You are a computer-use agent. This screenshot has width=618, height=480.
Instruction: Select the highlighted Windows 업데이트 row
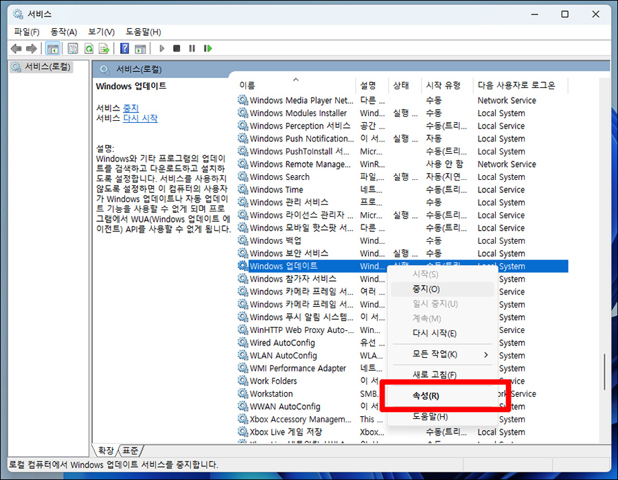coord(402,266)
